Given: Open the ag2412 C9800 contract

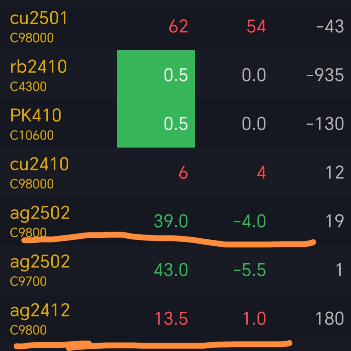Looking at the screenshot, I should click(40, 318).
